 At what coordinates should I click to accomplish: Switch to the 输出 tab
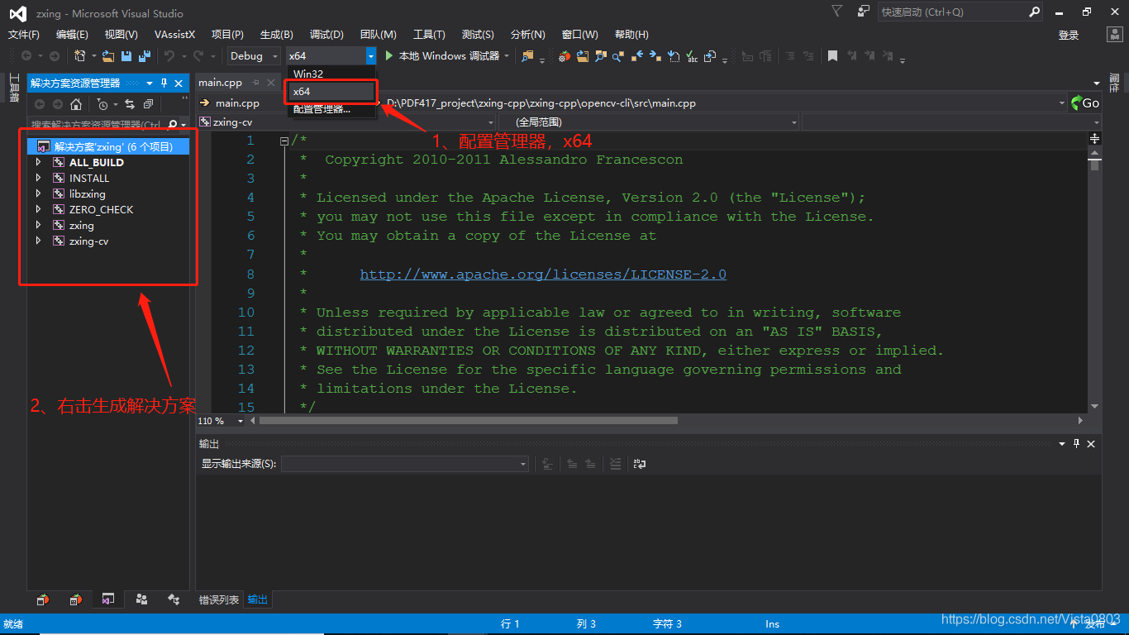click(x=258, y=599)
